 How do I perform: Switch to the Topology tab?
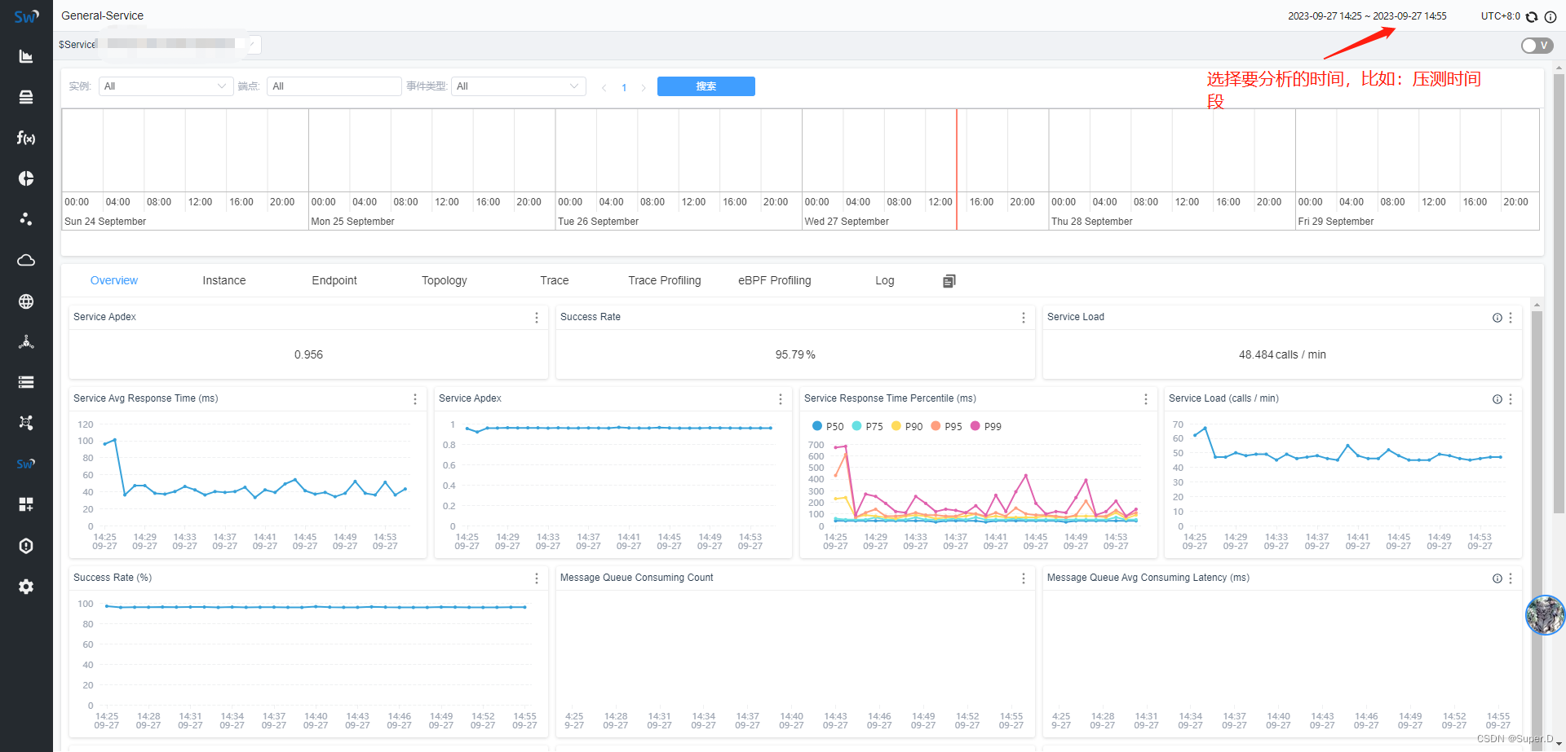tap(445, 280)
